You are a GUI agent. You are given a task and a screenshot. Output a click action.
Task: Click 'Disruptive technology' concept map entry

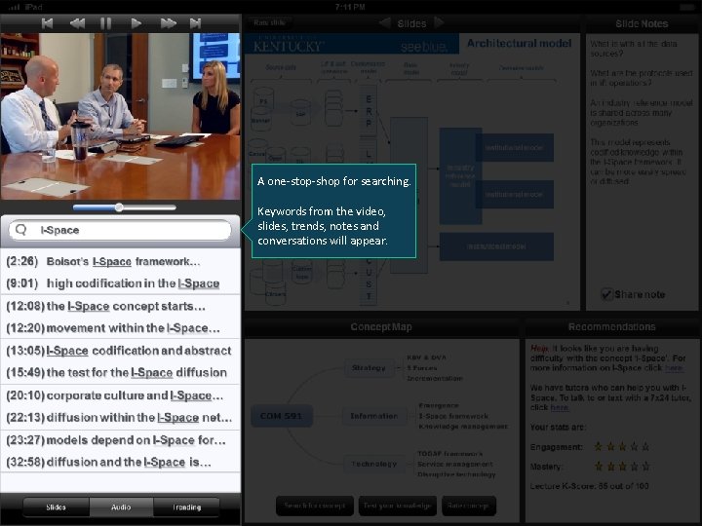pyautogui.click(x=456, y=474)
